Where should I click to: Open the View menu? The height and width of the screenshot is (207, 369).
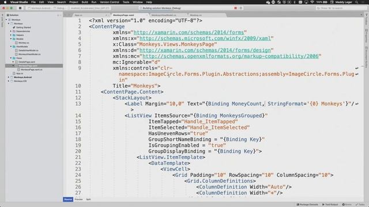(x=50, y=2)
